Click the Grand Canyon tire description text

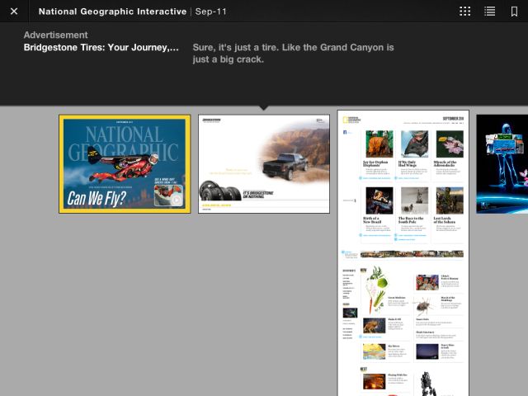pos(294,53)
